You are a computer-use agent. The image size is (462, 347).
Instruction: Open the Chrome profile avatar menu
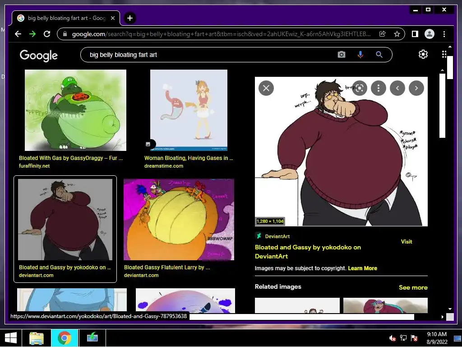pos(430,34)
